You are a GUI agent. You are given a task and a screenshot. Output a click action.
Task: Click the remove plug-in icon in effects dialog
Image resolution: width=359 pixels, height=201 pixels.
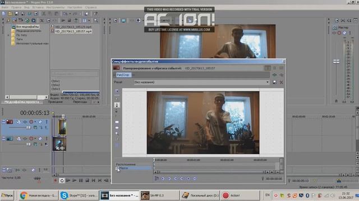[281, 75]
